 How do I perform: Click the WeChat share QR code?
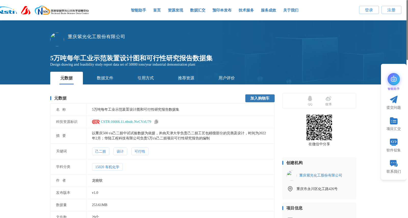click(x=319, y=127)
